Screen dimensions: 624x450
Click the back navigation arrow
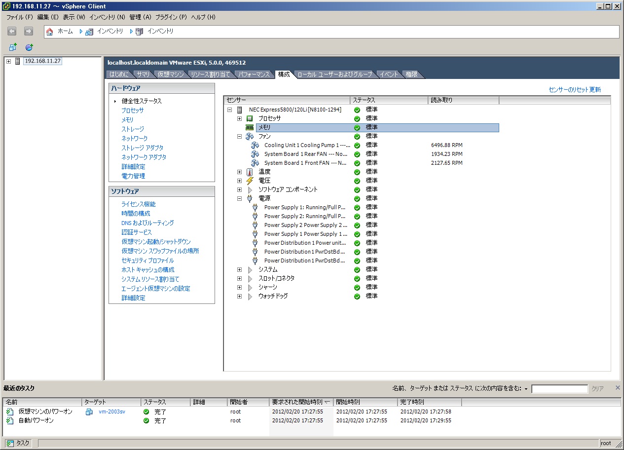coord(12,31)
